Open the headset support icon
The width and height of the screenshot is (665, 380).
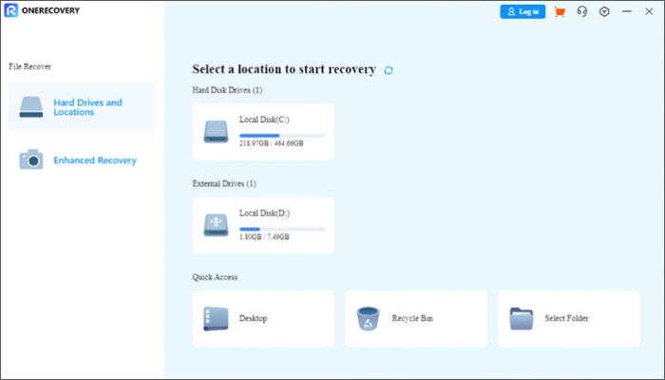point(582,11)
